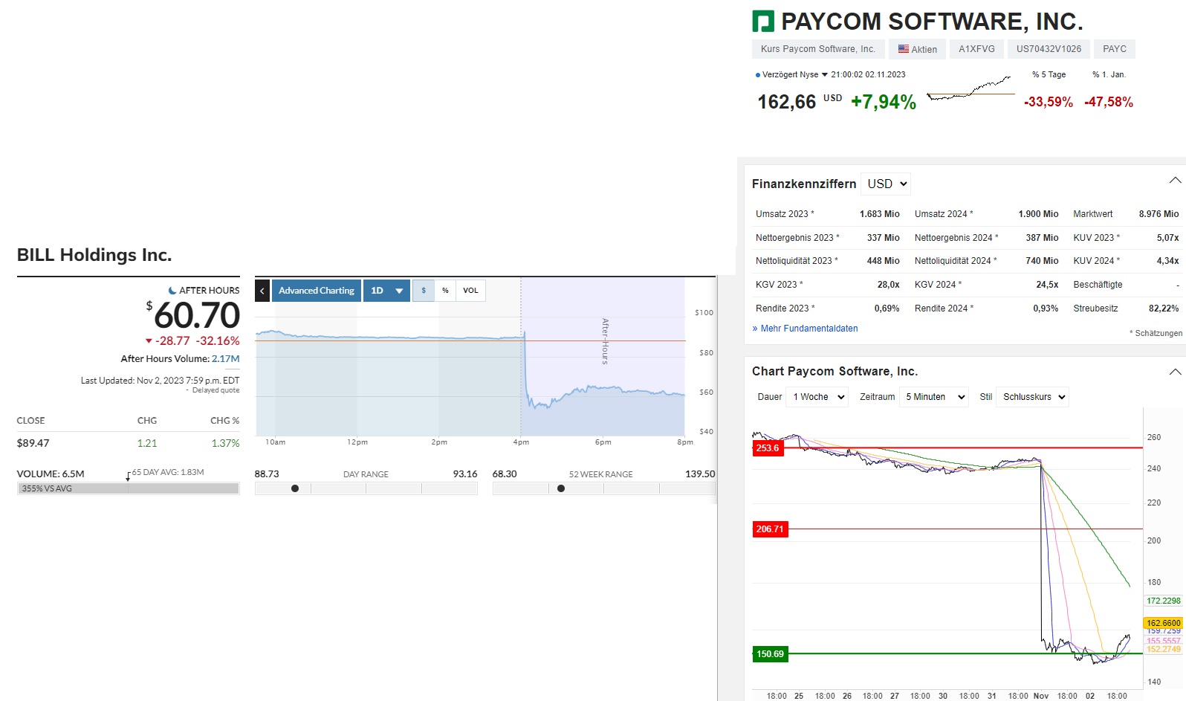Open Zeitraum 5 Minuten dropdown
This screenshot has width=1186, height=701.
point(934,397)
